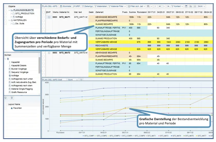
Task: Click the table columns layout icon after Kontext
Action: point(186,6)
